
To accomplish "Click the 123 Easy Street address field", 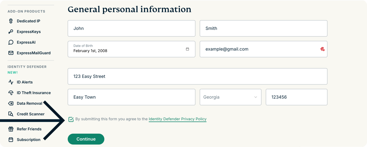I will (x=197, y=77).
